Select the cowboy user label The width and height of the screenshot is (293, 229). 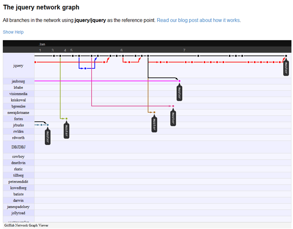(x=19, y=157)
